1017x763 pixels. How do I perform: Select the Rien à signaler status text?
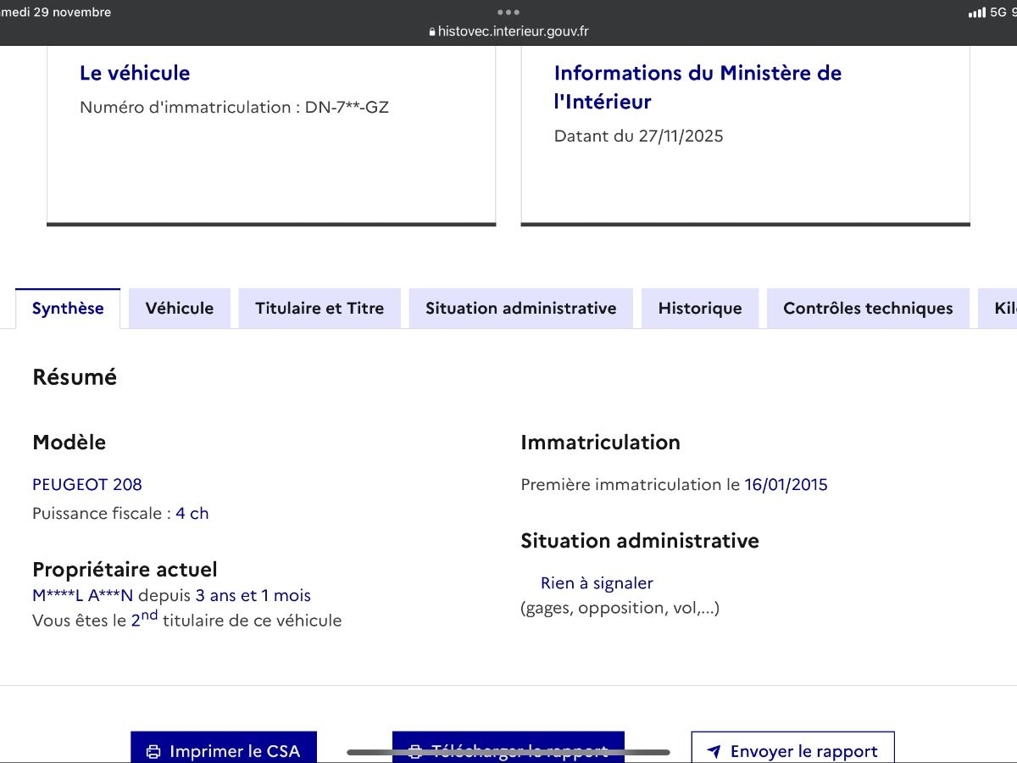point(597,583)
